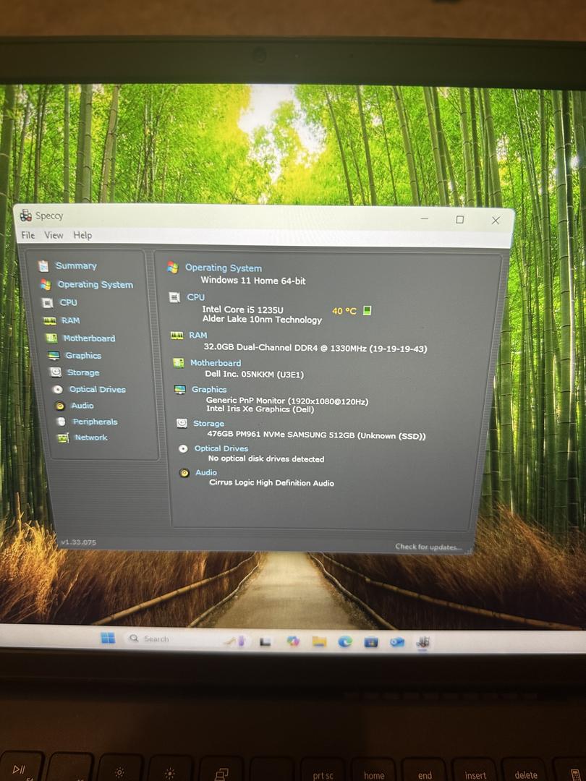
Task: Click Check for updates link
Action: (428, 547)
